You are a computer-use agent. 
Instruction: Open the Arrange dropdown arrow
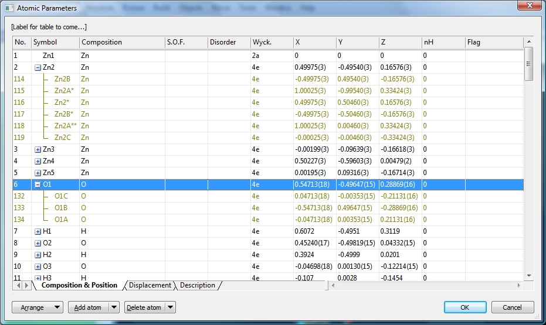57,307
